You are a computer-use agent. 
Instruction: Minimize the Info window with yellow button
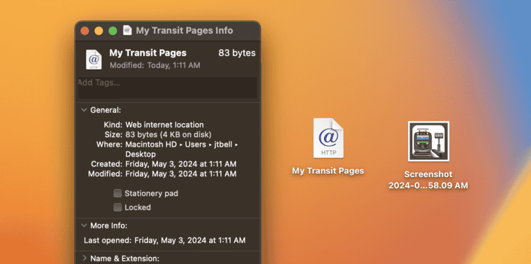pos(98,31)
